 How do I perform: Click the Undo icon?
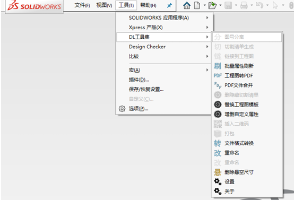tap(260, 5)
